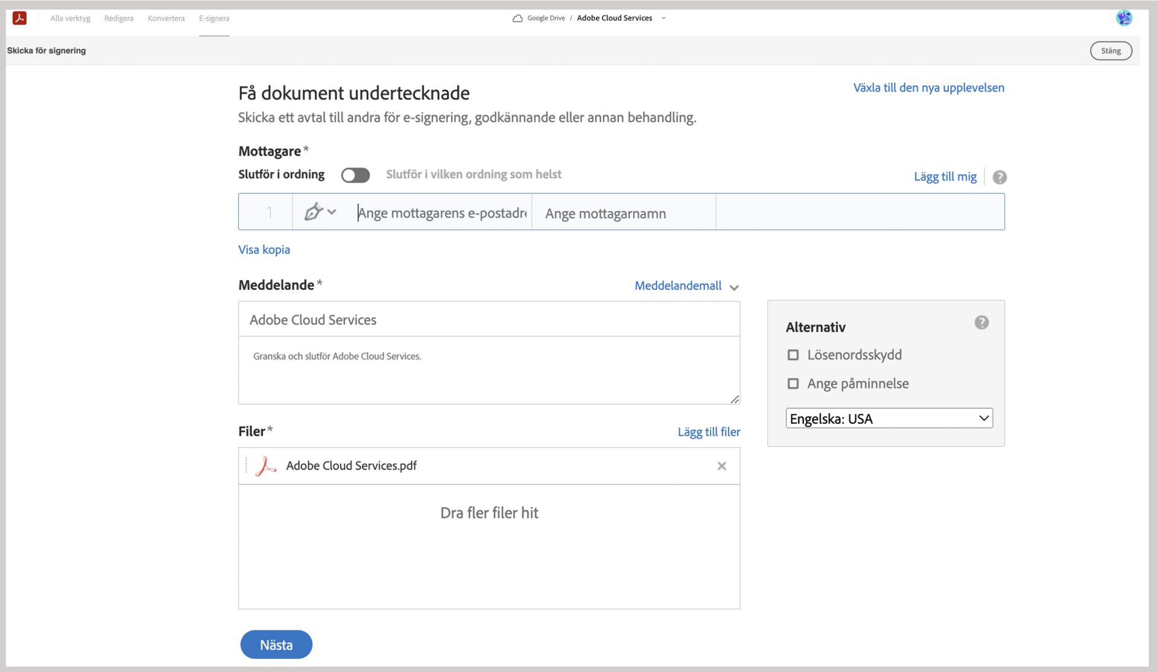
Task: Open the Alla verktyg menu
Action: click(71, 18)
